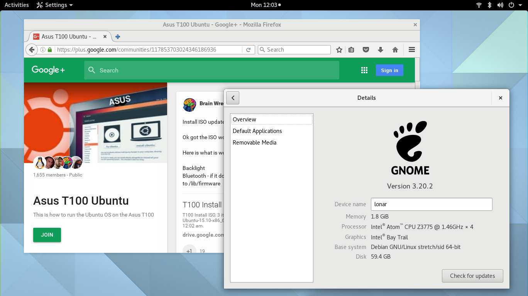Reload the page in Firefox
The width and height of the screenshot is (528, 296).
coord(248,50)
